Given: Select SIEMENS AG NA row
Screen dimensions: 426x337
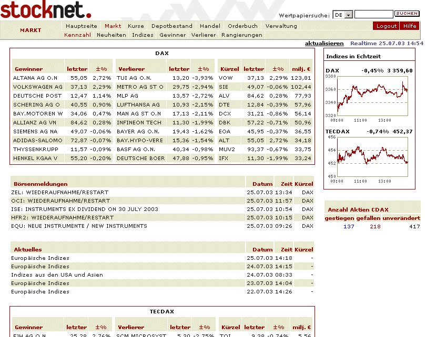Looking at the screenshot, I should tap(35, 132).
